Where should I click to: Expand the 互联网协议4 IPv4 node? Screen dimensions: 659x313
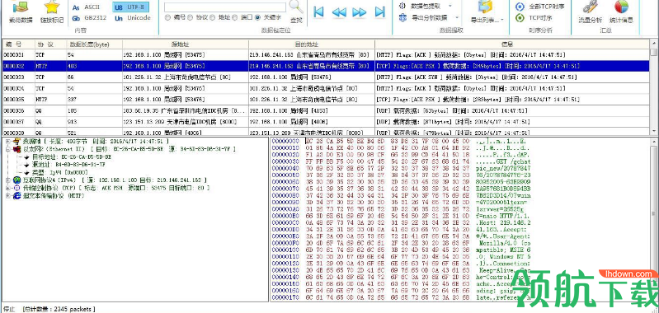tap(7, 180)
